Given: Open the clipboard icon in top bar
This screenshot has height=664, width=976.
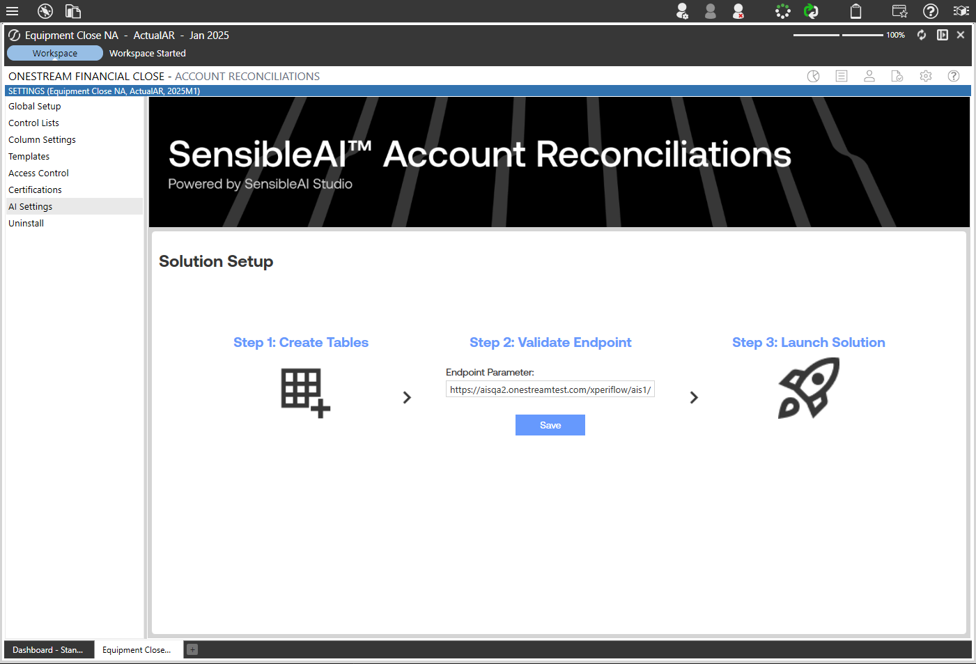Looking at the screenshot, I should pos(856,11).
